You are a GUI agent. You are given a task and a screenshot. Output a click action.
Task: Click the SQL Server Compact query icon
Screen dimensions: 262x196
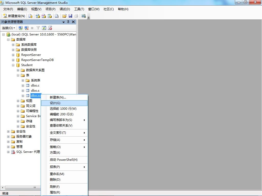pos(57,16)
